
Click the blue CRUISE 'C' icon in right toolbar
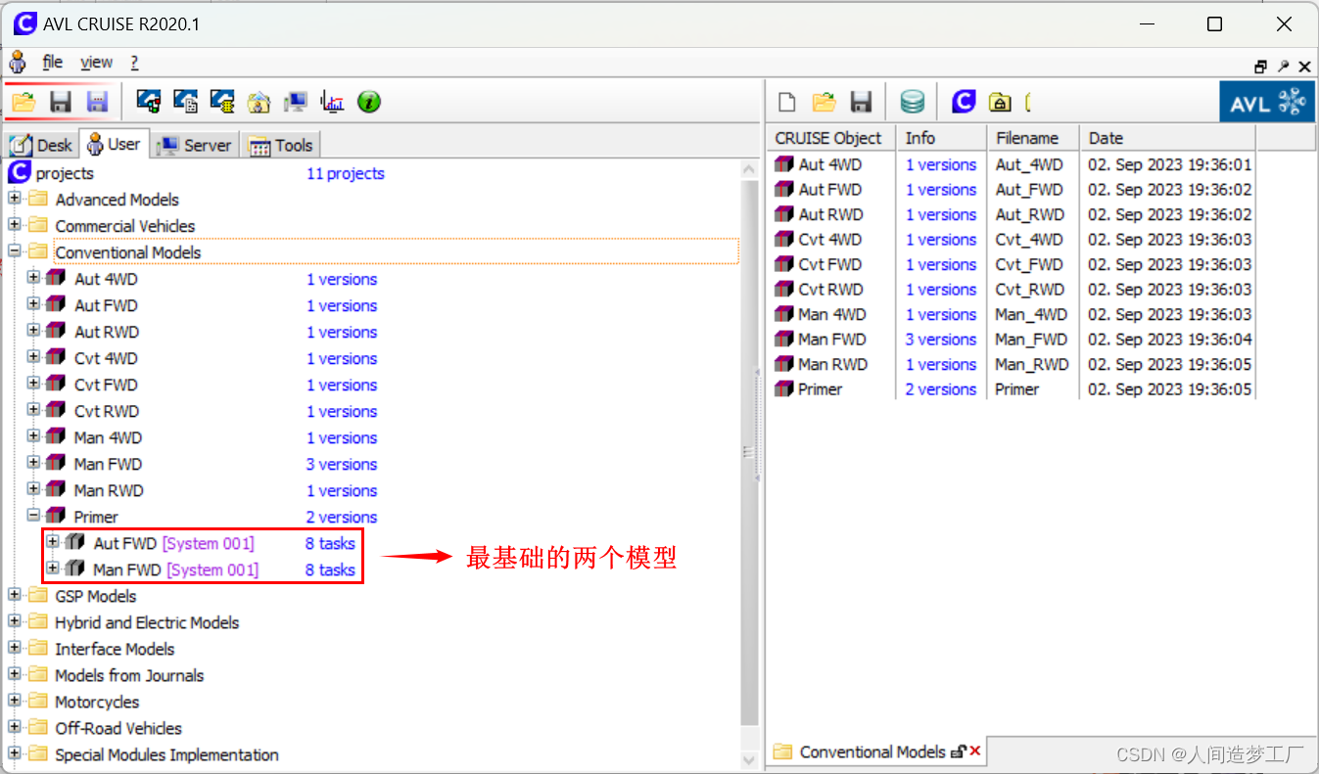coord(965,102)
